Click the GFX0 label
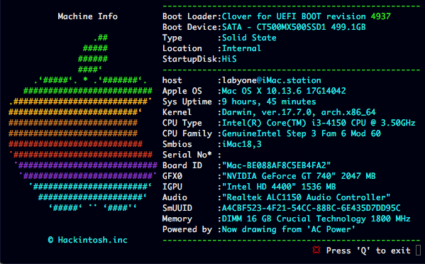425x264 pixels. tap(172, 176)
